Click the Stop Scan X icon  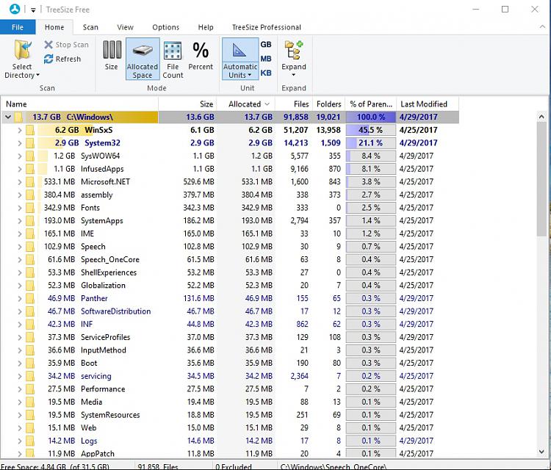[48, 45]
